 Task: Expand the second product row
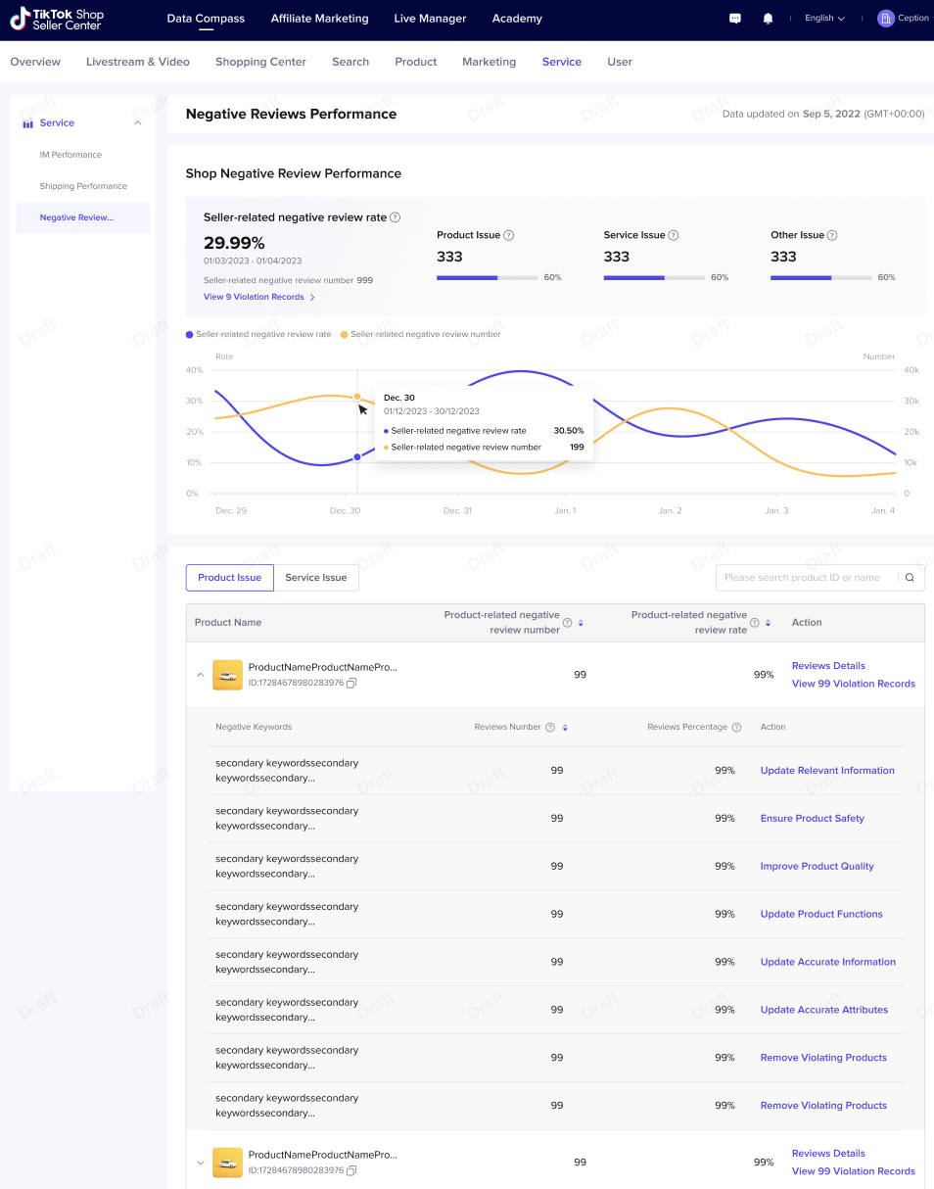pyautogui.click(x=201, y=1163)
